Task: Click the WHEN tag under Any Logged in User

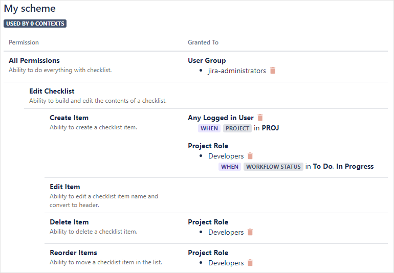Action: coord(209,128)
